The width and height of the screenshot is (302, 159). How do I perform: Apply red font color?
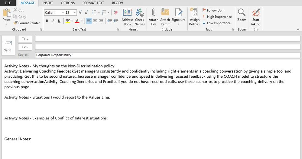(x=77, y=21)
